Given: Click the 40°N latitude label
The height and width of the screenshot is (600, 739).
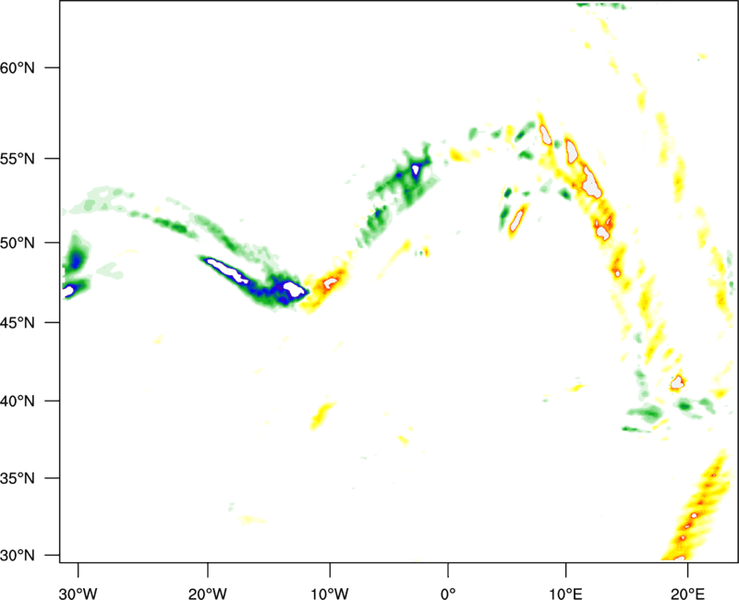Looking at the screenshot, I should [18, 401].
